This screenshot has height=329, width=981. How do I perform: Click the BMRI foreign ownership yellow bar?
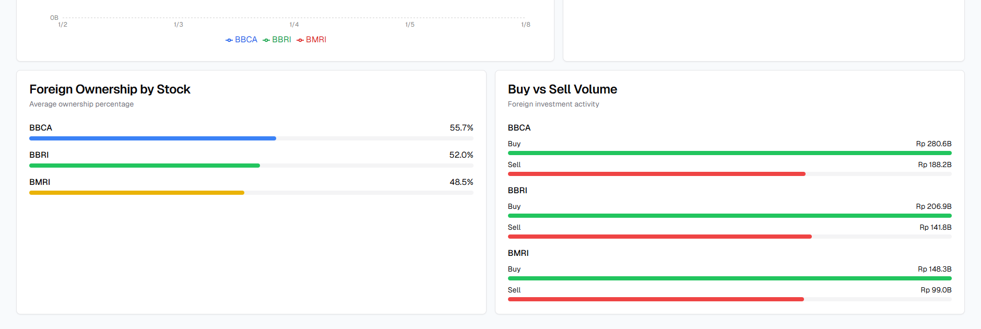(x=137, y=193)
